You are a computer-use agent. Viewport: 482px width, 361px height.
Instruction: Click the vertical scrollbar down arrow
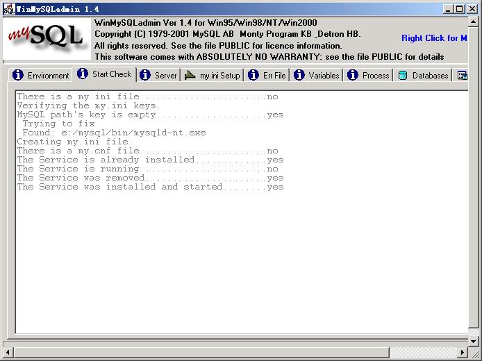[474, 341]
